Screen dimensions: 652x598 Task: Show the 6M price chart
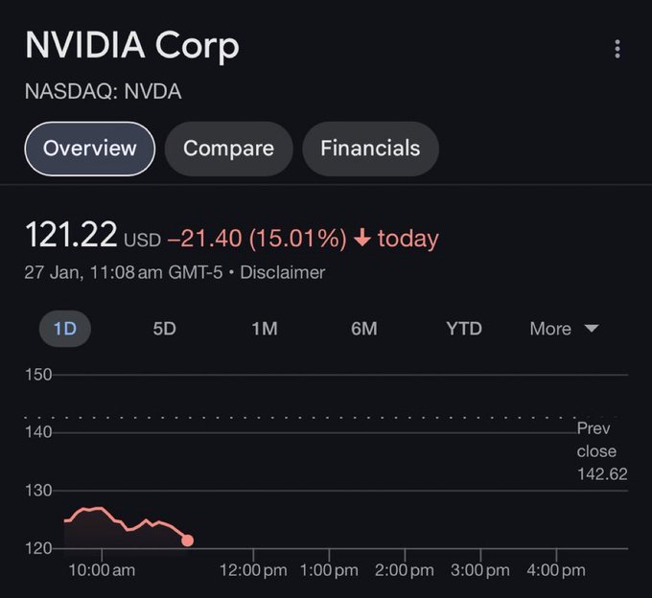pos(363,329)
